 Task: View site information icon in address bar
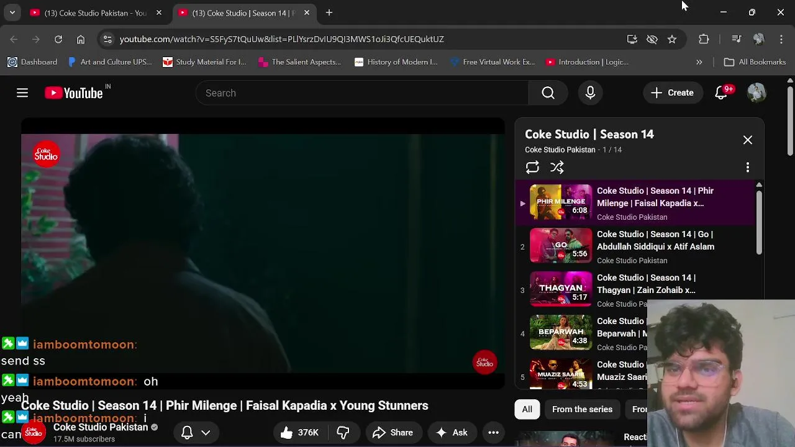[x=107, y=39]
